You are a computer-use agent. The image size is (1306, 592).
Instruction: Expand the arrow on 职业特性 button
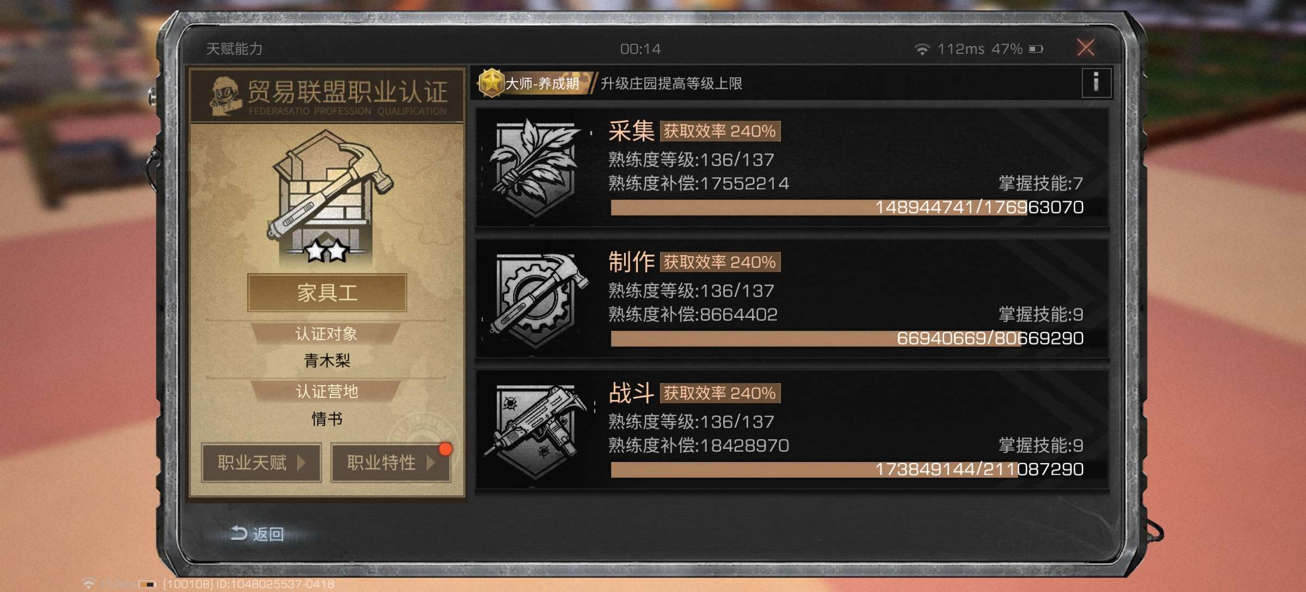point(431,462)
